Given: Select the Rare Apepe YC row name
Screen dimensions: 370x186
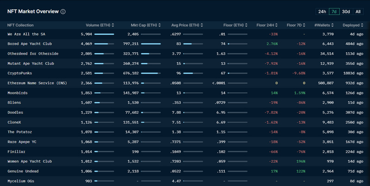Looking at the screenshot, I should (x=22, y=142).
